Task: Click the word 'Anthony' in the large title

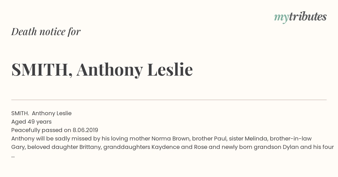Action: click(x=110, y=69)
